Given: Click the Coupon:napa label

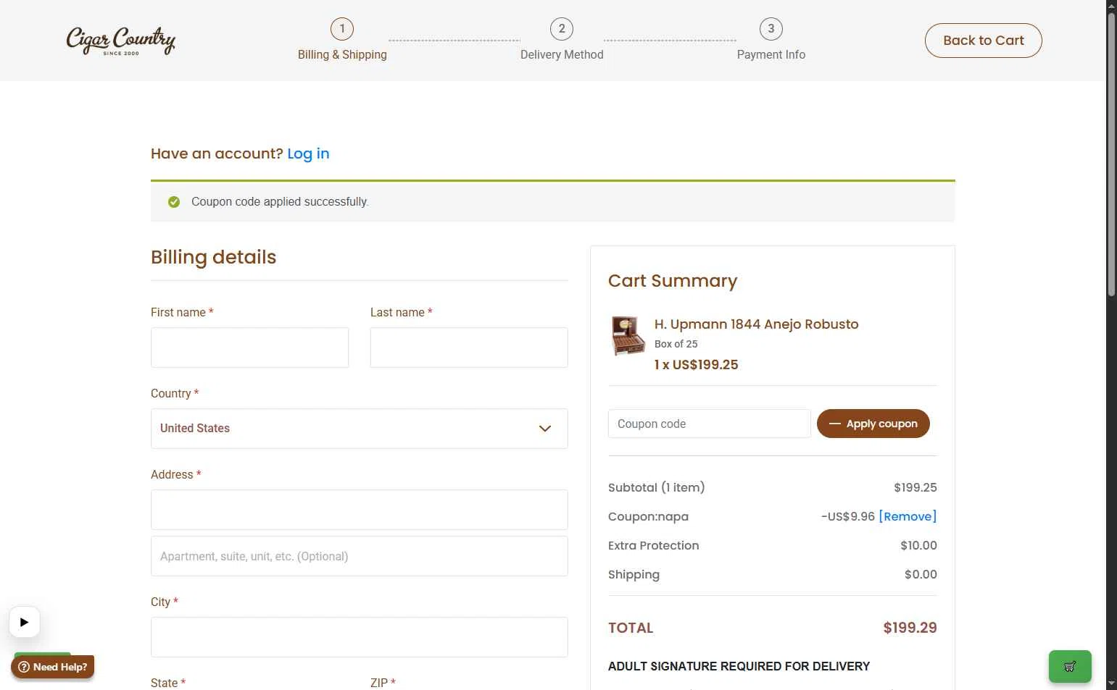Looking at the screenshot, I should pos(648,516).
